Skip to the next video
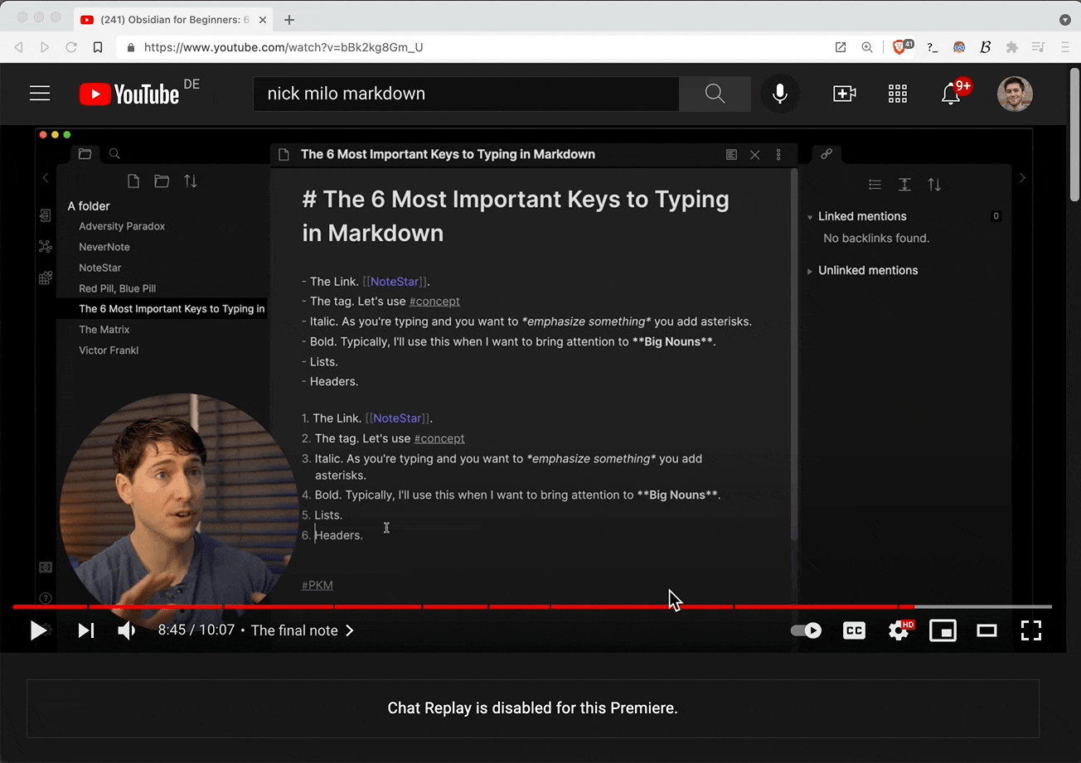The height and width of the screenshot is (763, 1081). coord(85,630)
